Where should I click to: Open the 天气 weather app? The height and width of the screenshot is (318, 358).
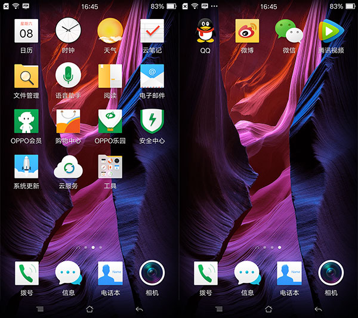110,30
